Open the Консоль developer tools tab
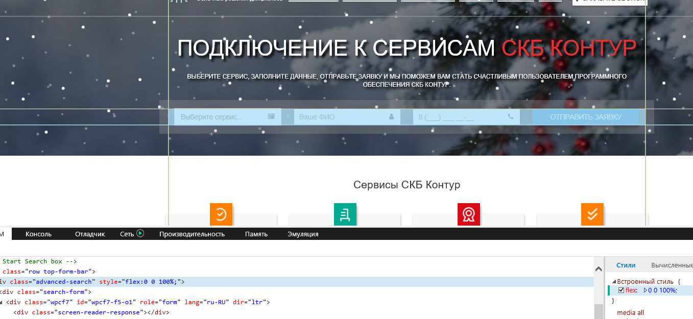Image resolution: width=693 pixels, height=319 pixels. pyautogui.click(x=39, y=234)
